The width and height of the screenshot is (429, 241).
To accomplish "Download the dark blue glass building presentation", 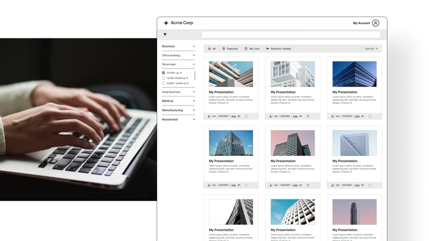I will (332, 116).
